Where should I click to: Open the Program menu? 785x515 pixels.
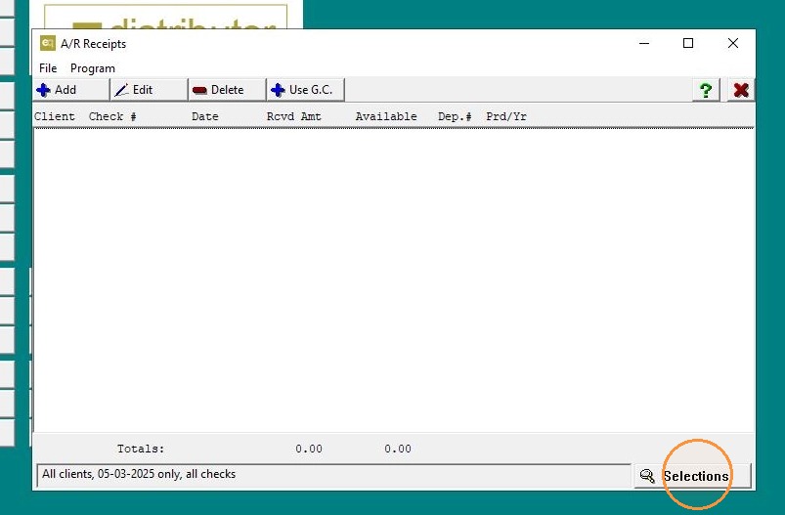pos(93,68)
